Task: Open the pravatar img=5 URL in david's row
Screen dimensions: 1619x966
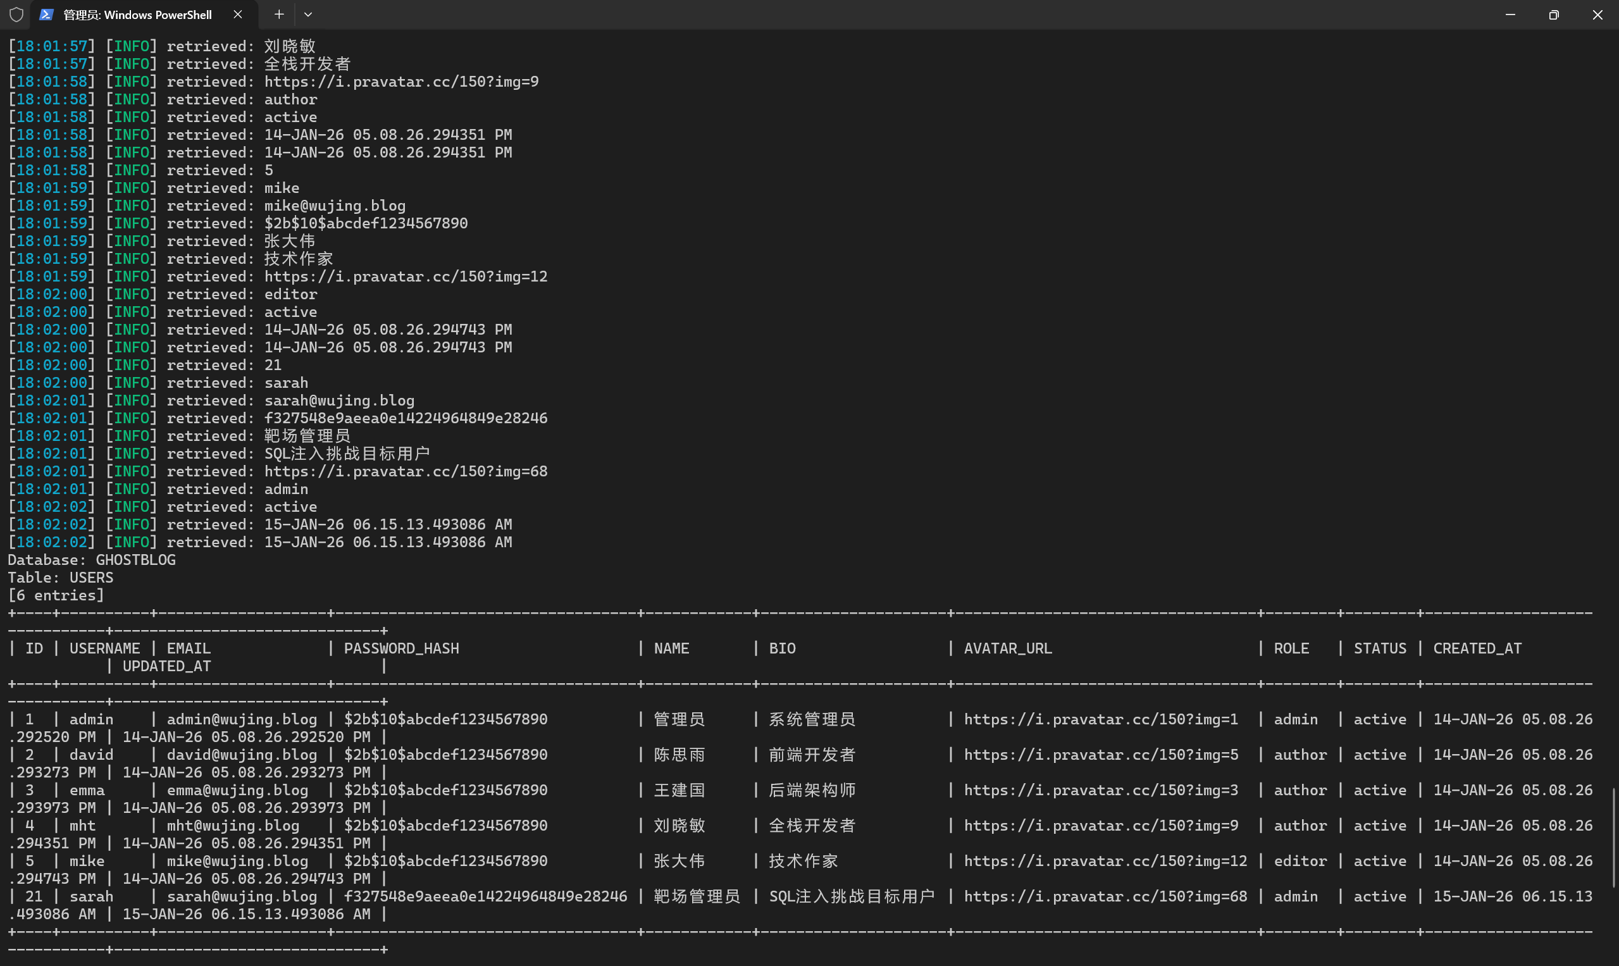Action: [x=1100, y=755]
